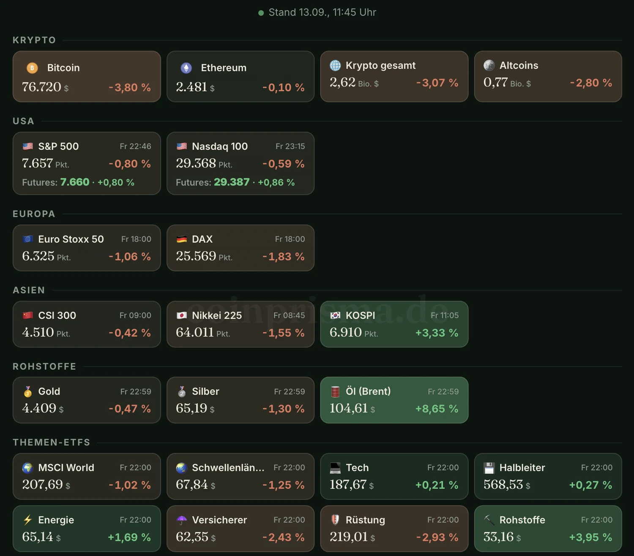Click the Schwellenländer price 67,84 $
This screenshot has width=634, height=556.
[196, 485]
